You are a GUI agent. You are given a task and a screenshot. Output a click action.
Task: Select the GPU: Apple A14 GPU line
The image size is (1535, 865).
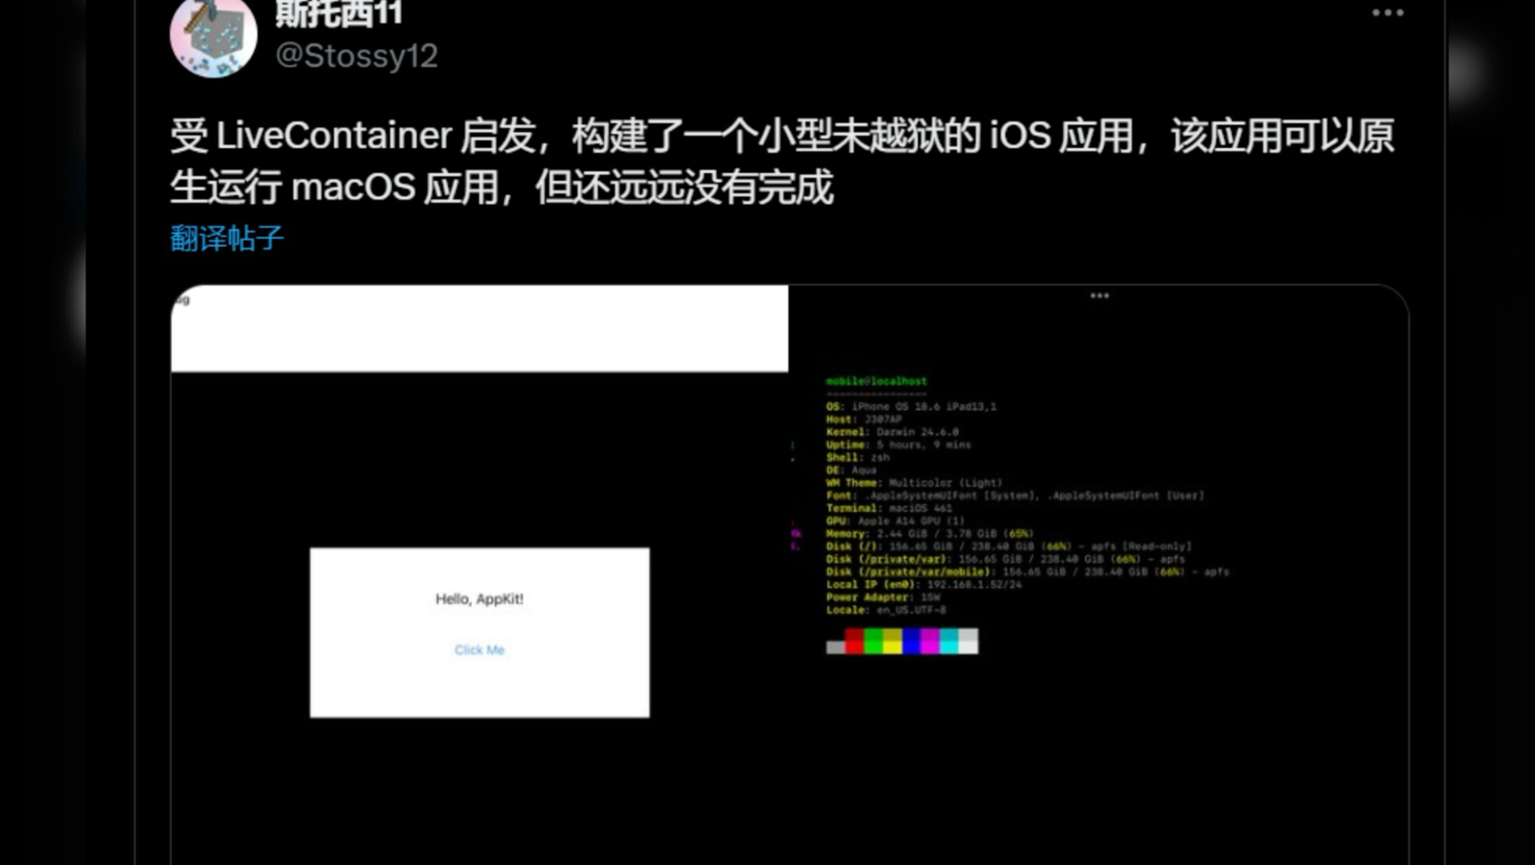(896, 521)
